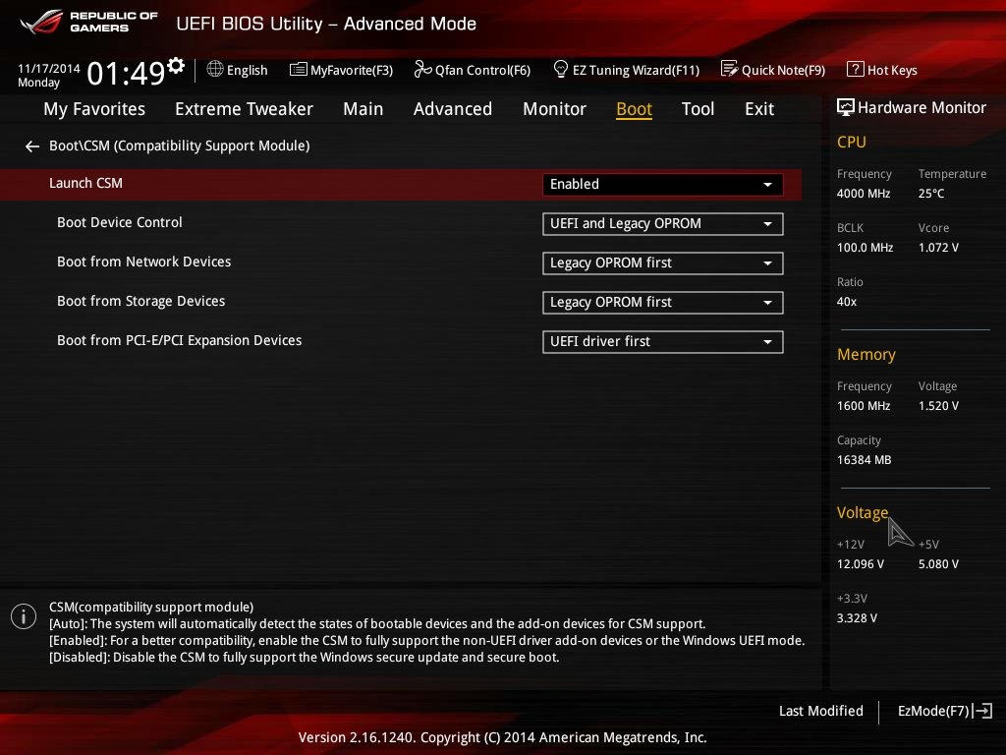This screenshot has height=755, width=1006.
Task: Open the Tool tab
Action: pos(699,109)
